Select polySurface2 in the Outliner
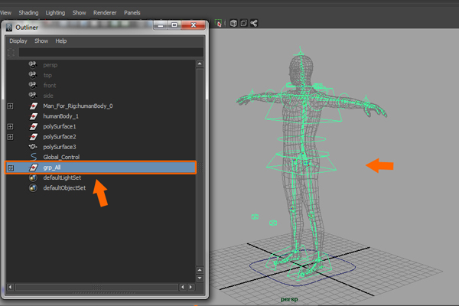 (x=101, y=137)
